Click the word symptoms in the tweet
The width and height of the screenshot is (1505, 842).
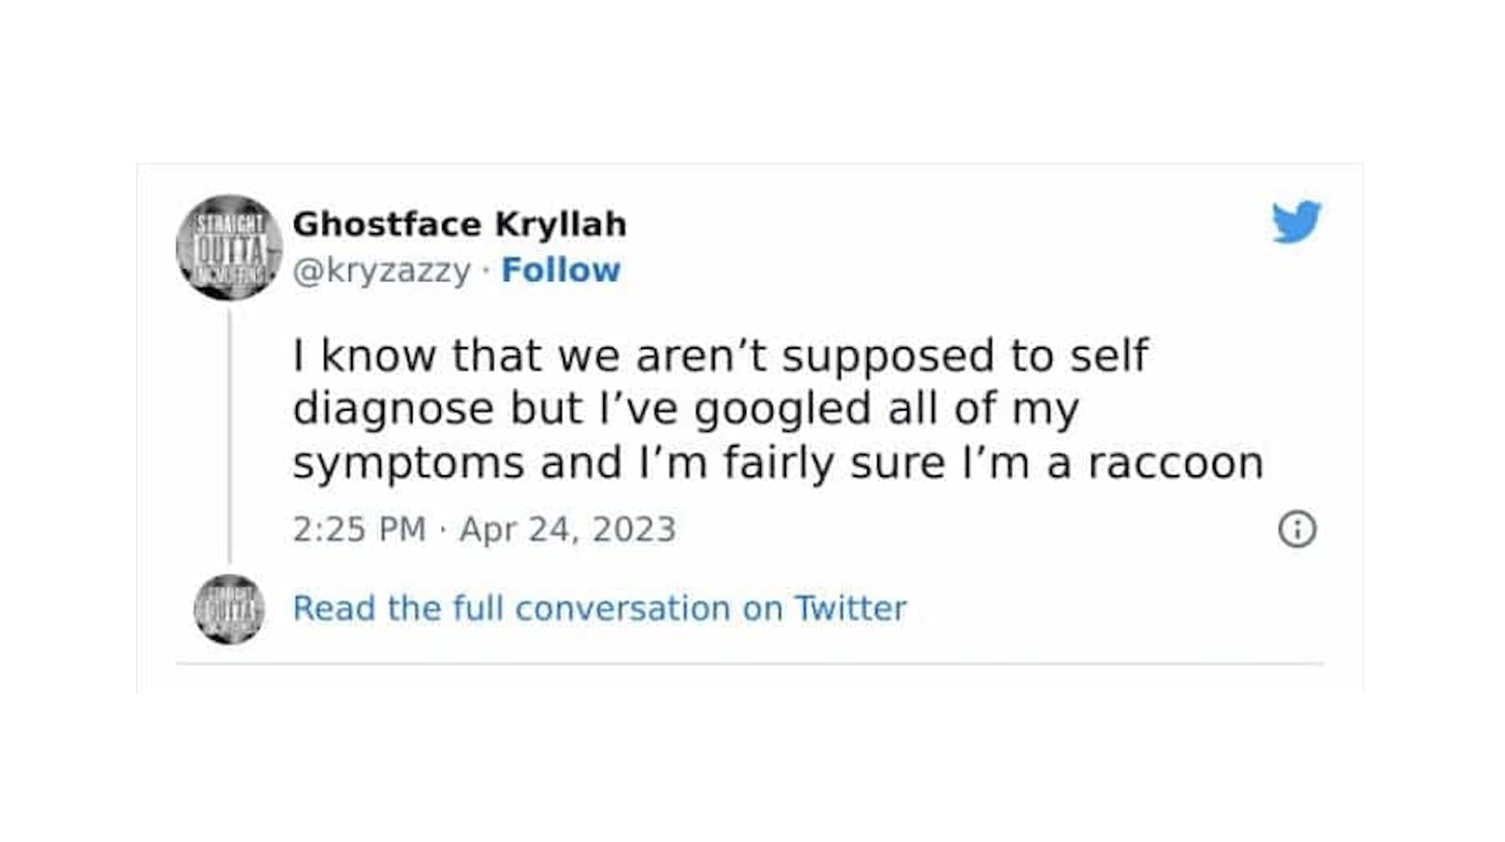408,463
